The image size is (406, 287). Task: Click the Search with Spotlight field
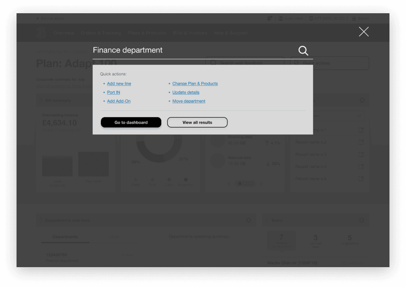[x=245, y=63]
